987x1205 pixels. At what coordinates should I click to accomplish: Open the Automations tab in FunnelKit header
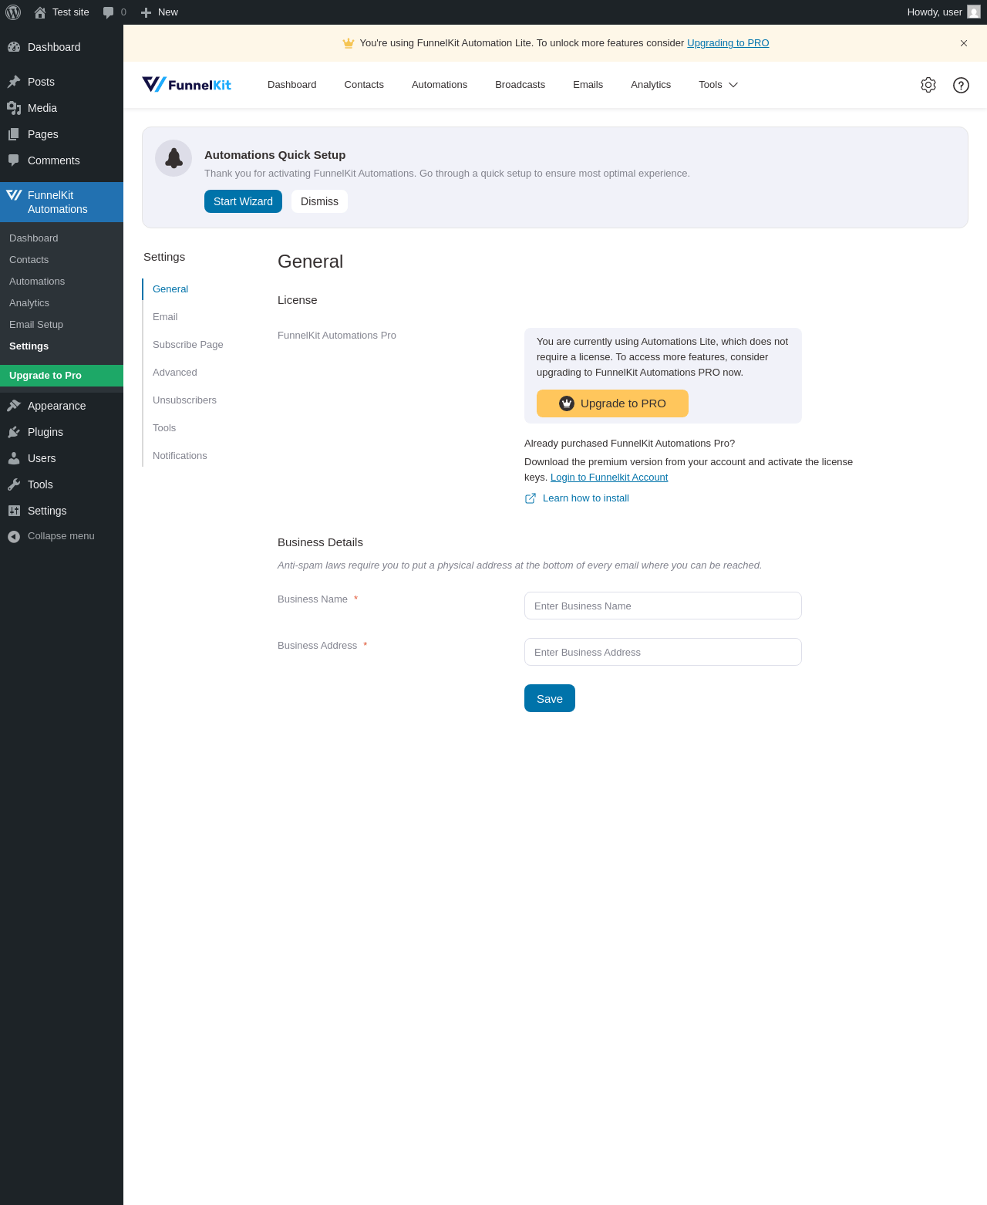tap(440, 85)
